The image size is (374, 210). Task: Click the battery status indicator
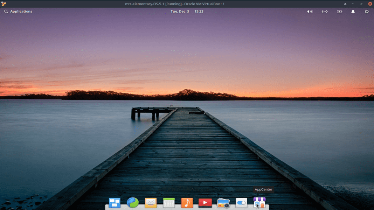tap(339, 11)
